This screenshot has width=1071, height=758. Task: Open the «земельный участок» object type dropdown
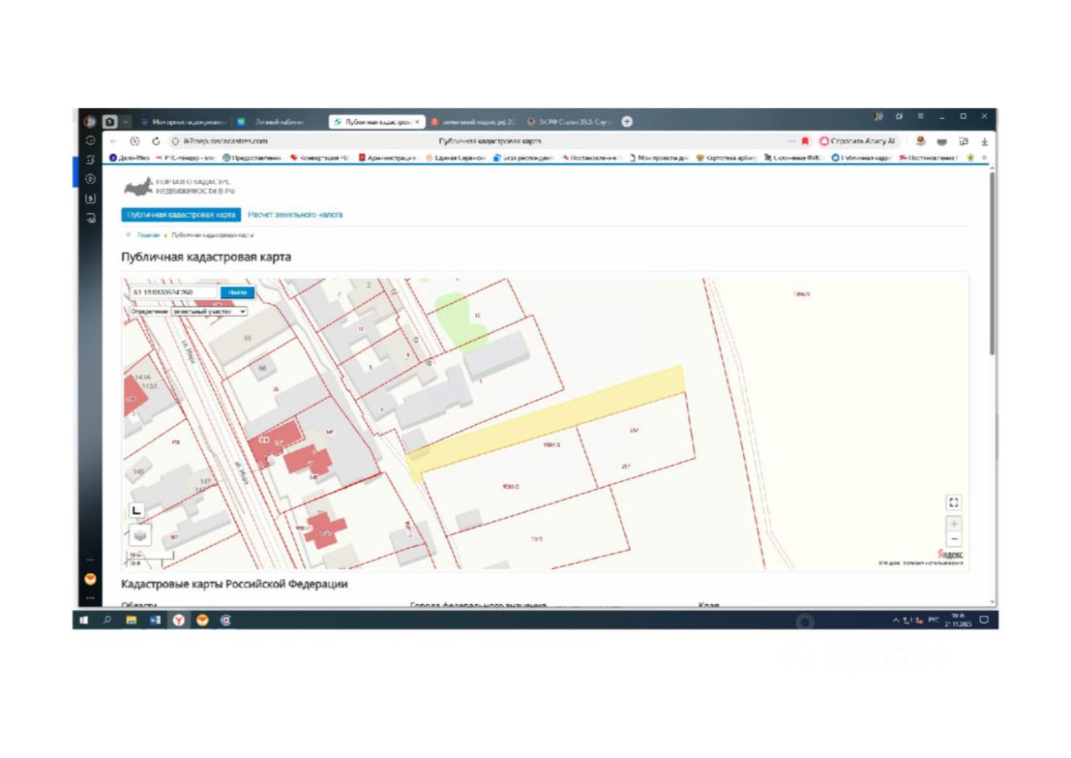point(209,310)
